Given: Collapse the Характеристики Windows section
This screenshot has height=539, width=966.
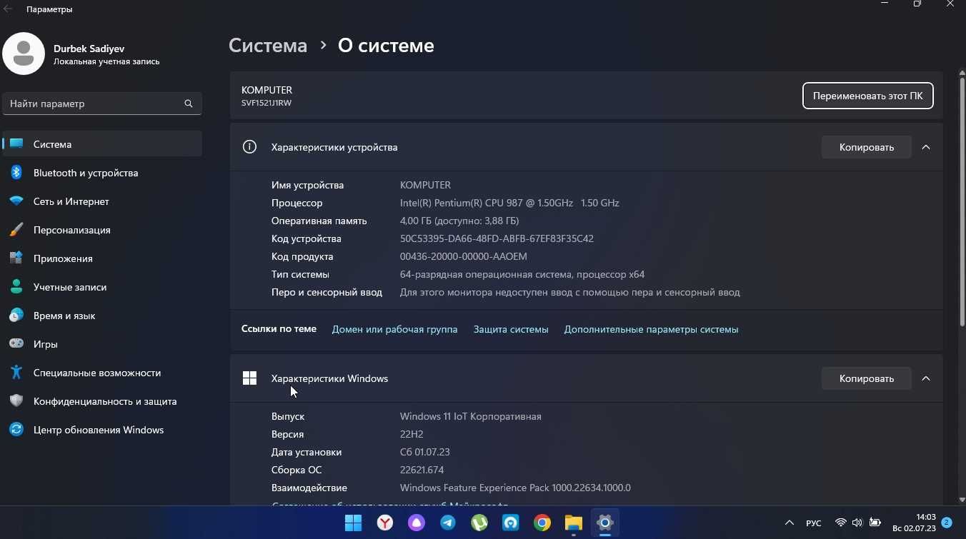Looking at the screenshot, I should click(x=926, y=378).
